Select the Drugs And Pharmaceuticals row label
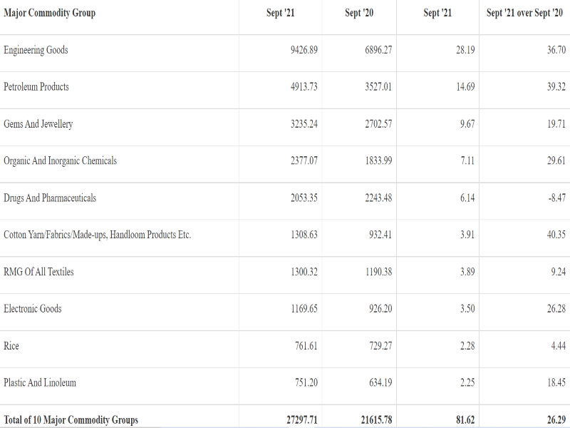 pos(50,198)
